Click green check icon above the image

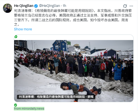(16, 37)
